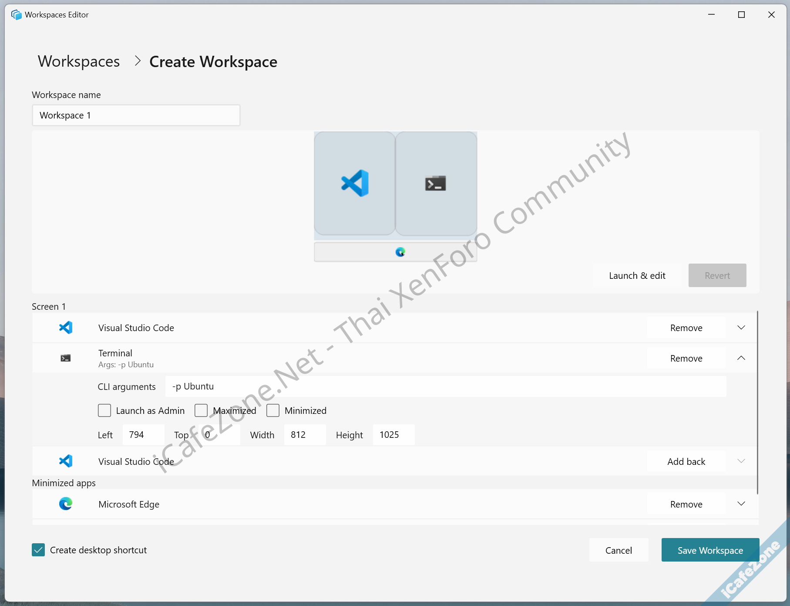Check the Maximized option for Terminal

click(201, 410)
